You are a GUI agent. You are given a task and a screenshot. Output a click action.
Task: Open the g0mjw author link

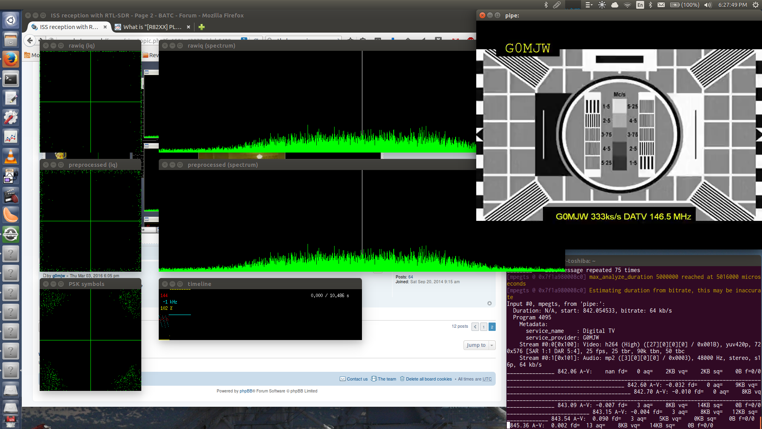(59, 276)
